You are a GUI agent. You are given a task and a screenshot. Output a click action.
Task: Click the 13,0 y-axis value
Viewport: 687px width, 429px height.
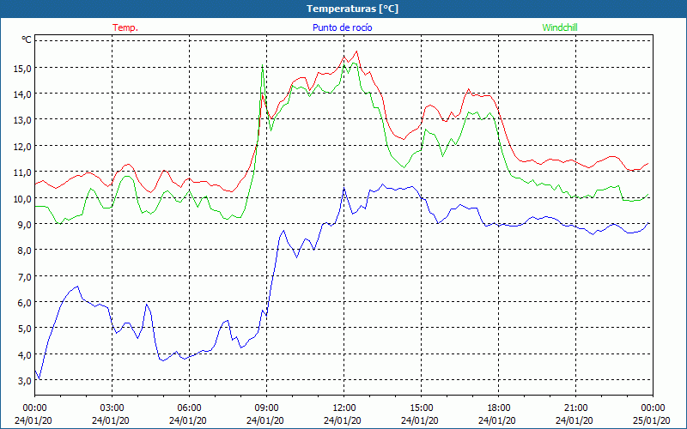click(24, 120)
